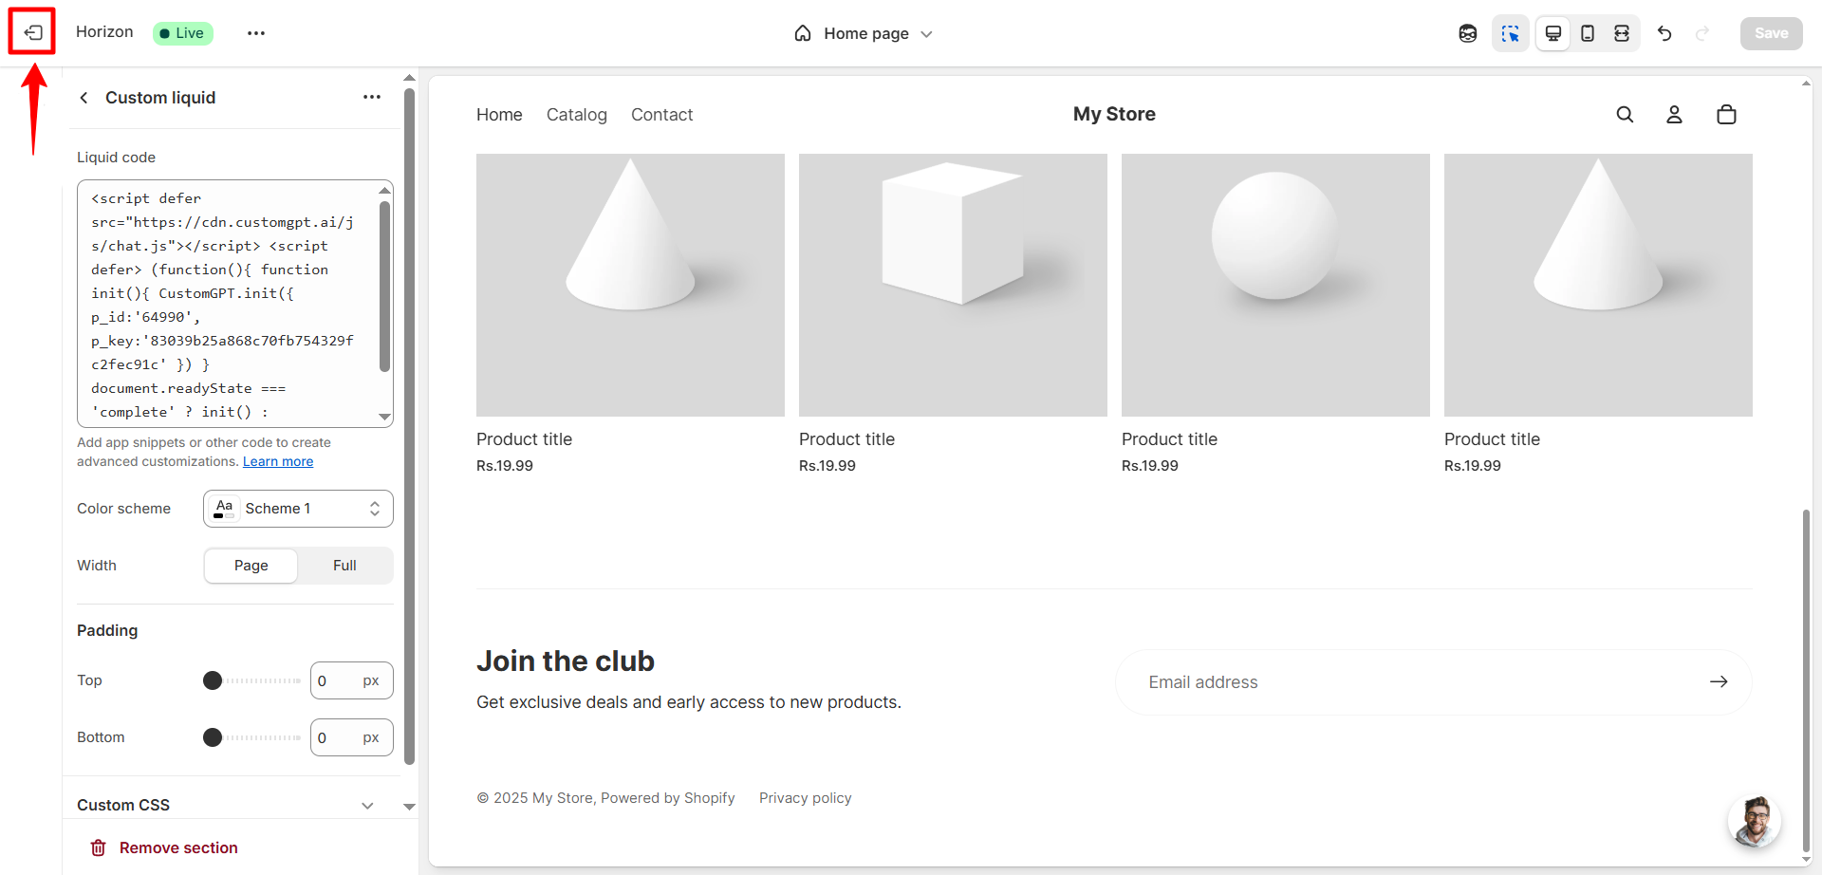Screen dimensions: 1822x875
Task: Open the store search icon
Action: pyautogui.click(x=1625, y=115)
